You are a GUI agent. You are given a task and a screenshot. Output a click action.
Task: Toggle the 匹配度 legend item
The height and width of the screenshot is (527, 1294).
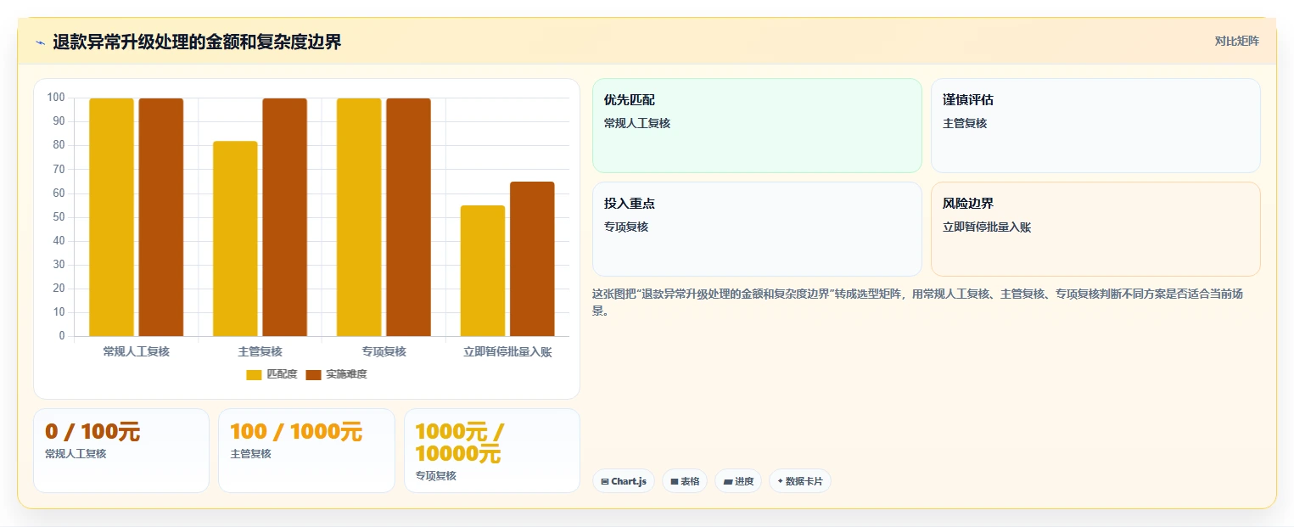click(272, 374)
